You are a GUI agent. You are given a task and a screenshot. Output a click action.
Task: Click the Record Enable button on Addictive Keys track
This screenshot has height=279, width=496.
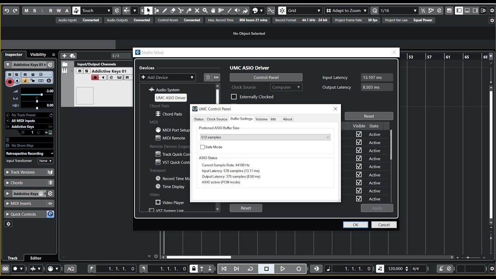[95, 77]
